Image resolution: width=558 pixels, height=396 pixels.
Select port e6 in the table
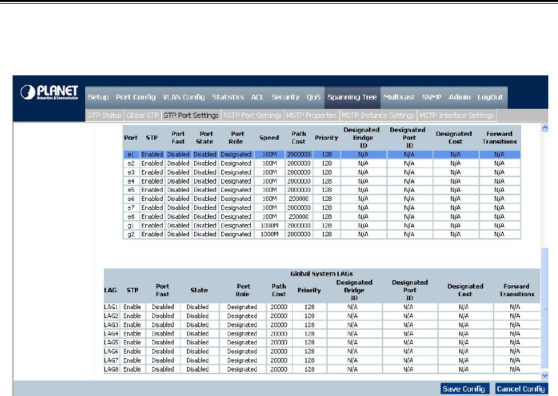pyautogui.click(x=131, y=199)
